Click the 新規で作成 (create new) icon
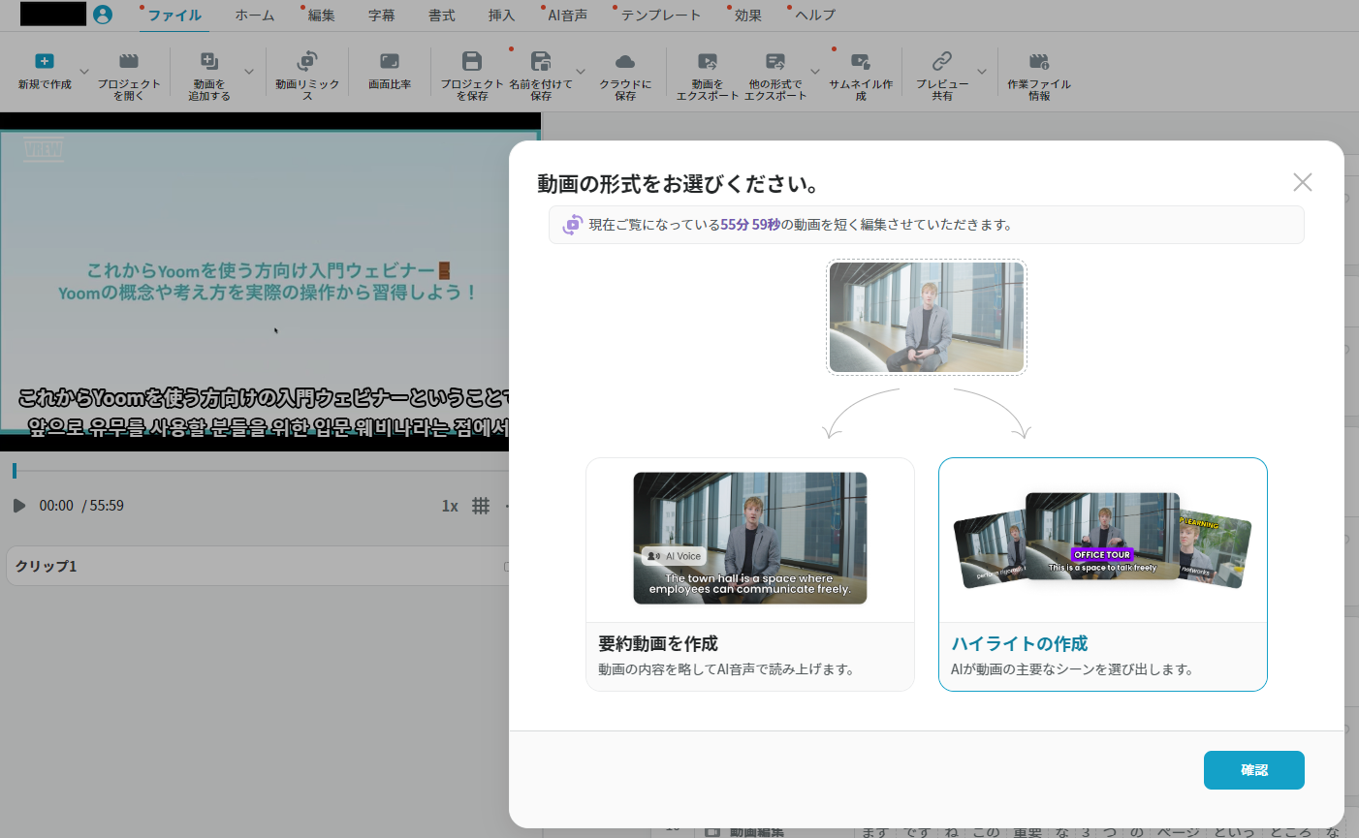 pyautogui.click(x=45, y=62)
